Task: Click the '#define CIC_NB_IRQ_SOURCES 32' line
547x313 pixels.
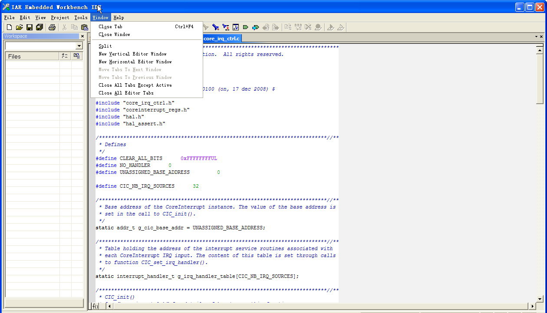Action: (147, 186)
